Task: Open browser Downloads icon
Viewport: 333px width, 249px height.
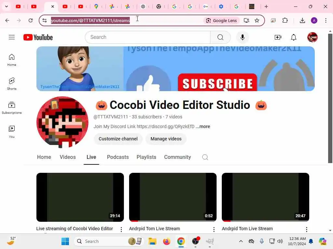Action: click(302, 20)
